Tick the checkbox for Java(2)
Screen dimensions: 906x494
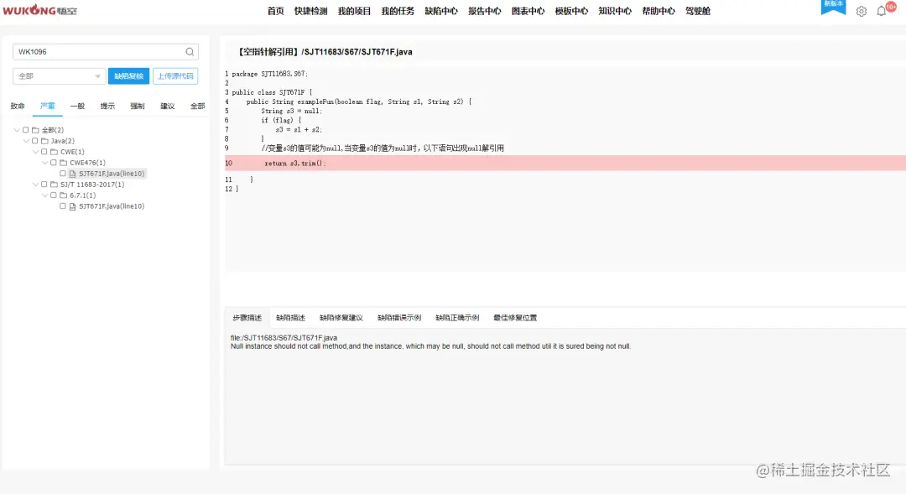point(34,141)
